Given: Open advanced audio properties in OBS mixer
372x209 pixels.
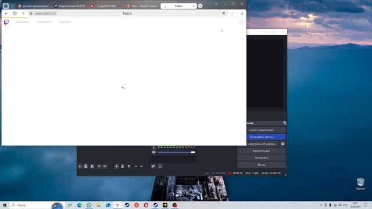Looking at the screenshot, I should (153, 167).
